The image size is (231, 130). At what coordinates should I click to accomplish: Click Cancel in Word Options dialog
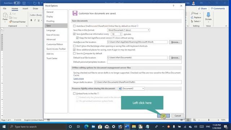coord(178,116)
